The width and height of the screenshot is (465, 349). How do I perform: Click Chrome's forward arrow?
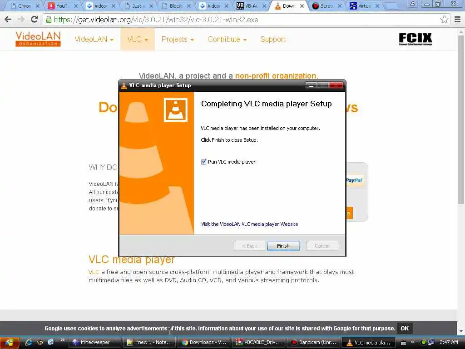(21, 20)
